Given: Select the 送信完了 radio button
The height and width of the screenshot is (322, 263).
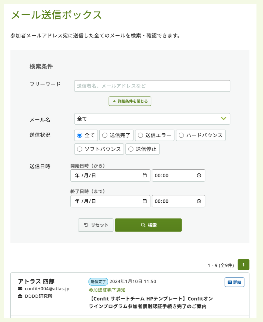Looking at the screenshot, I should pos(105,135).
